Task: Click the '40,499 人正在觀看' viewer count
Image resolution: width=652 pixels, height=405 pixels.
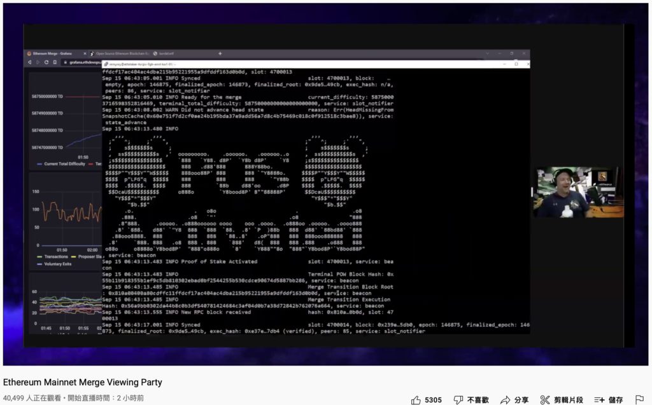Action: (32, 398)
